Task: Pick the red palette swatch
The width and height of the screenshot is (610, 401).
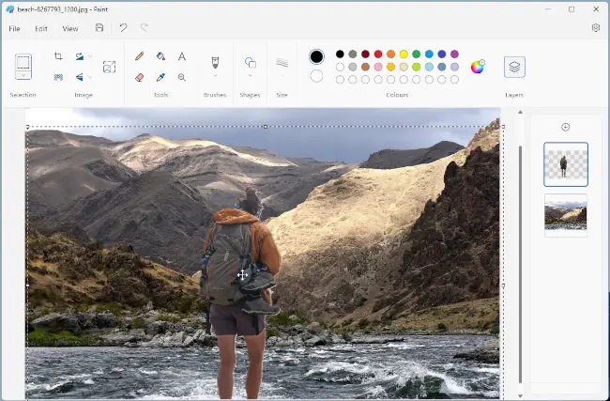Action: pyautogui.click(x=378, y=54)
